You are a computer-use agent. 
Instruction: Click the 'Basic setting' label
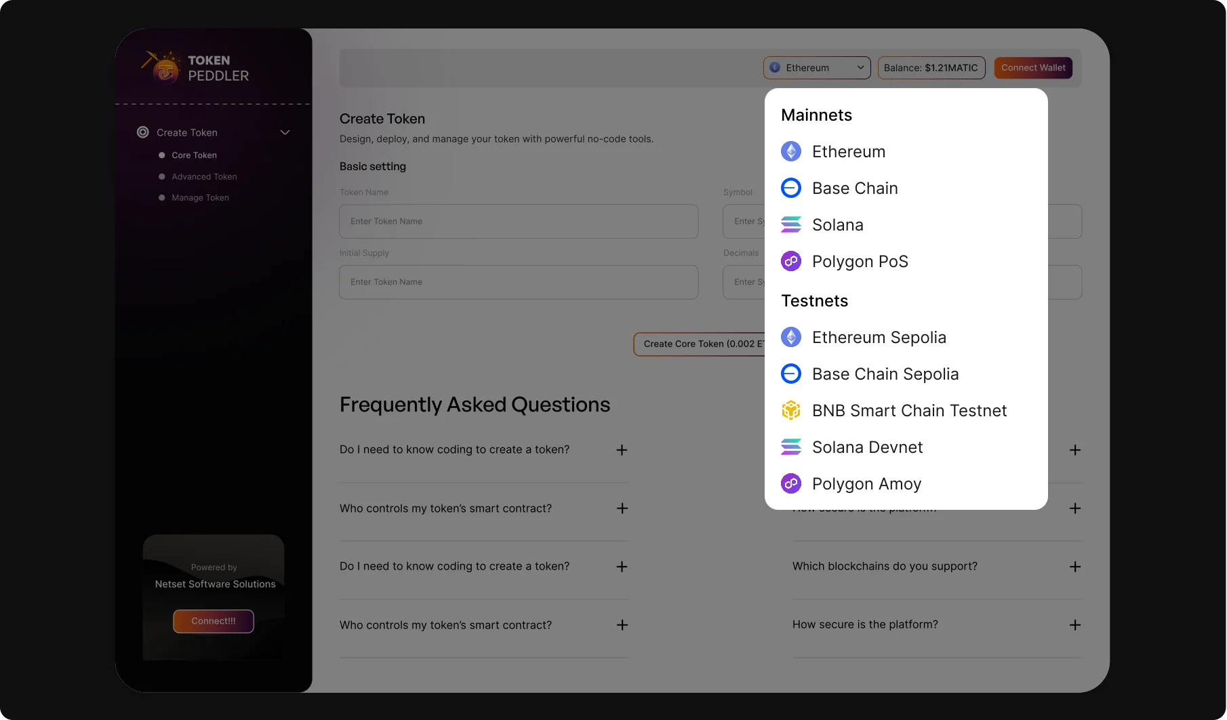(x=373, y=167)
